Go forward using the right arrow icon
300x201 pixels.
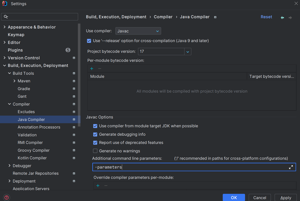click(290, 18)
